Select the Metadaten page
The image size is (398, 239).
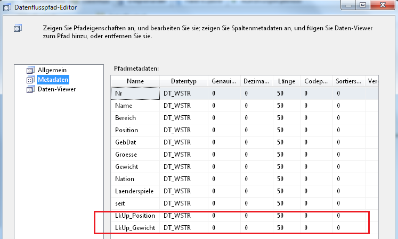53,80
